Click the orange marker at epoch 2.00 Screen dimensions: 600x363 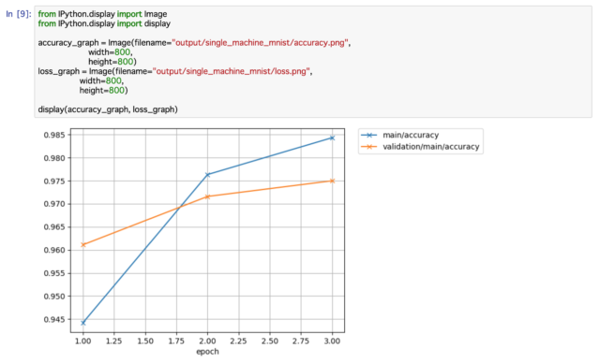click(208, 196)
